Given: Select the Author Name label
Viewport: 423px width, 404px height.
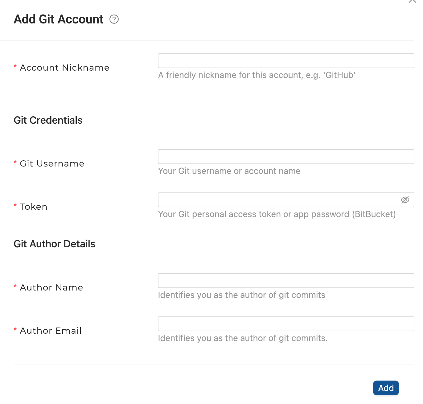Looking at the screenshot, I should pos(51,287).
